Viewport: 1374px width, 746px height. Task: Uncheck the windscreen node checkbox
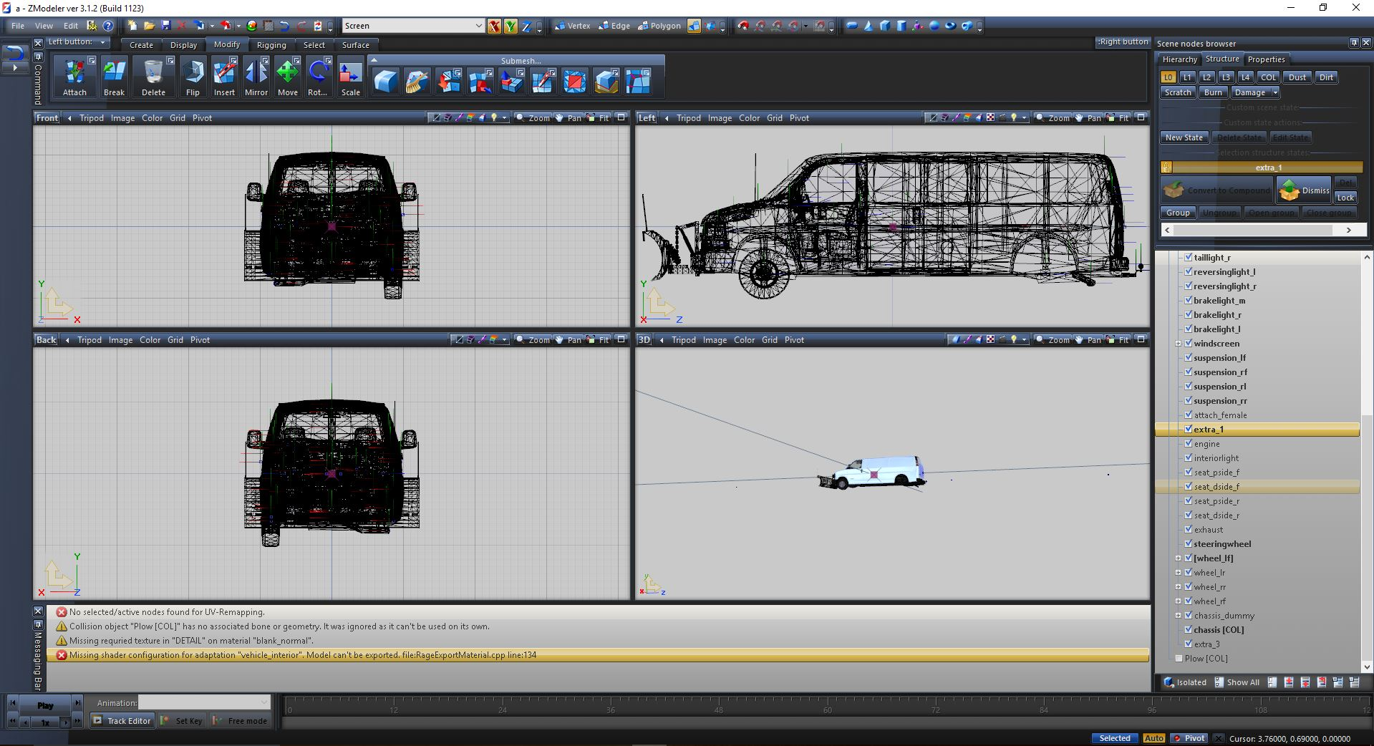[x=1188, y=343]
